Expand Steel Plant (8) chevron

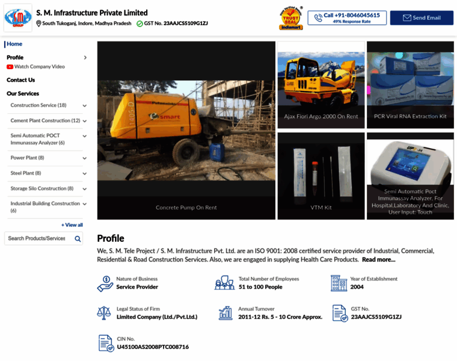point(85,174)
